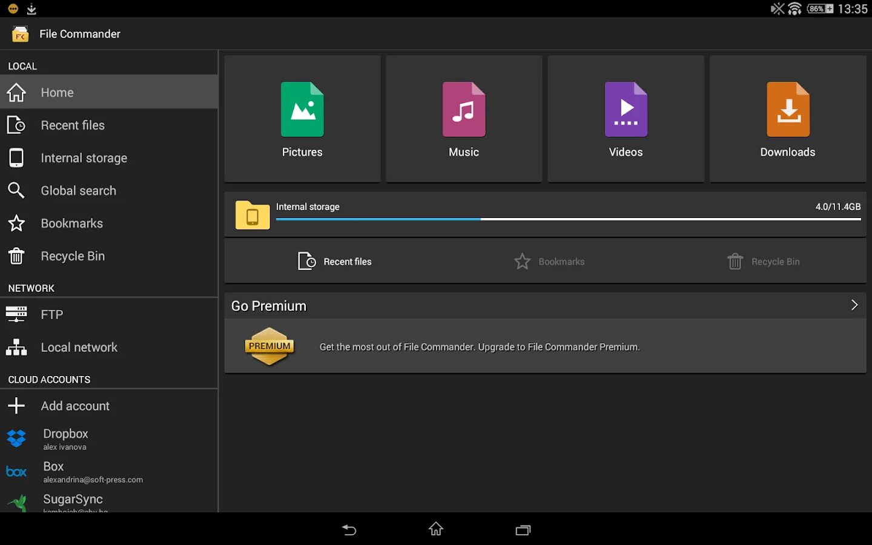Open the SugarSync hummingbird icon
872x545 pixels.
[x=18, y=504]
